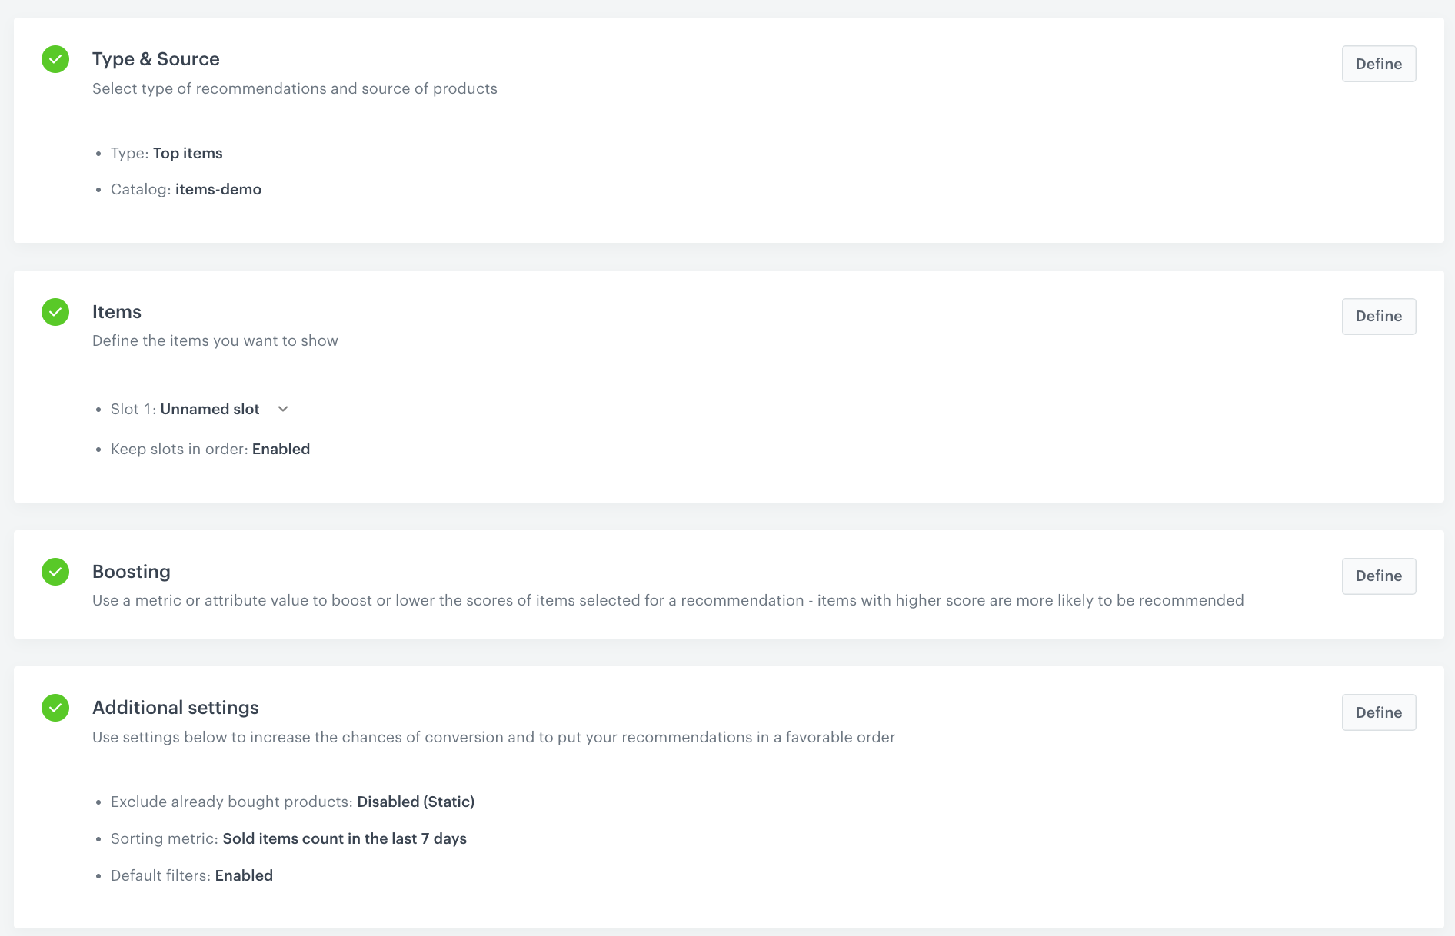Open the Define dialog for Additional settings
The height and width of the screenshot is (936, 1455).
(1378, 712)
